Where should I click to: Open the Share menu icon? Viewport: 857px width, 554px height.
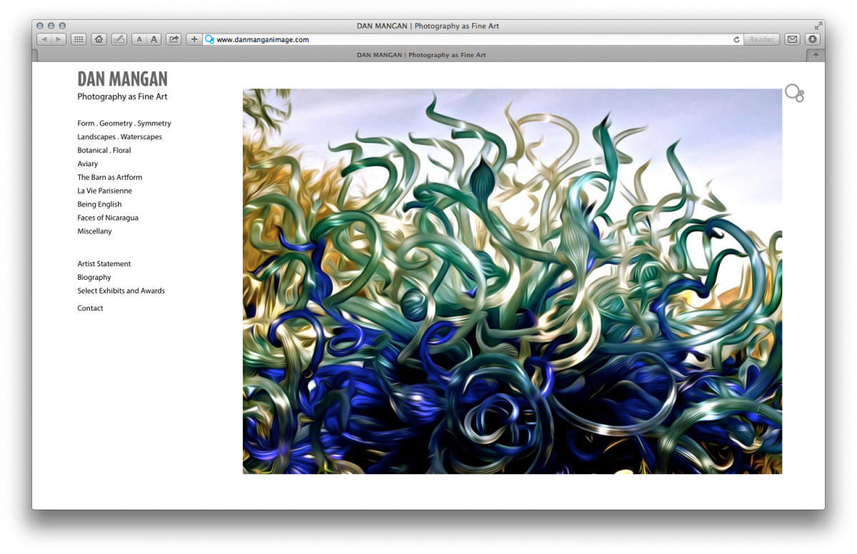tap(173, 39)
